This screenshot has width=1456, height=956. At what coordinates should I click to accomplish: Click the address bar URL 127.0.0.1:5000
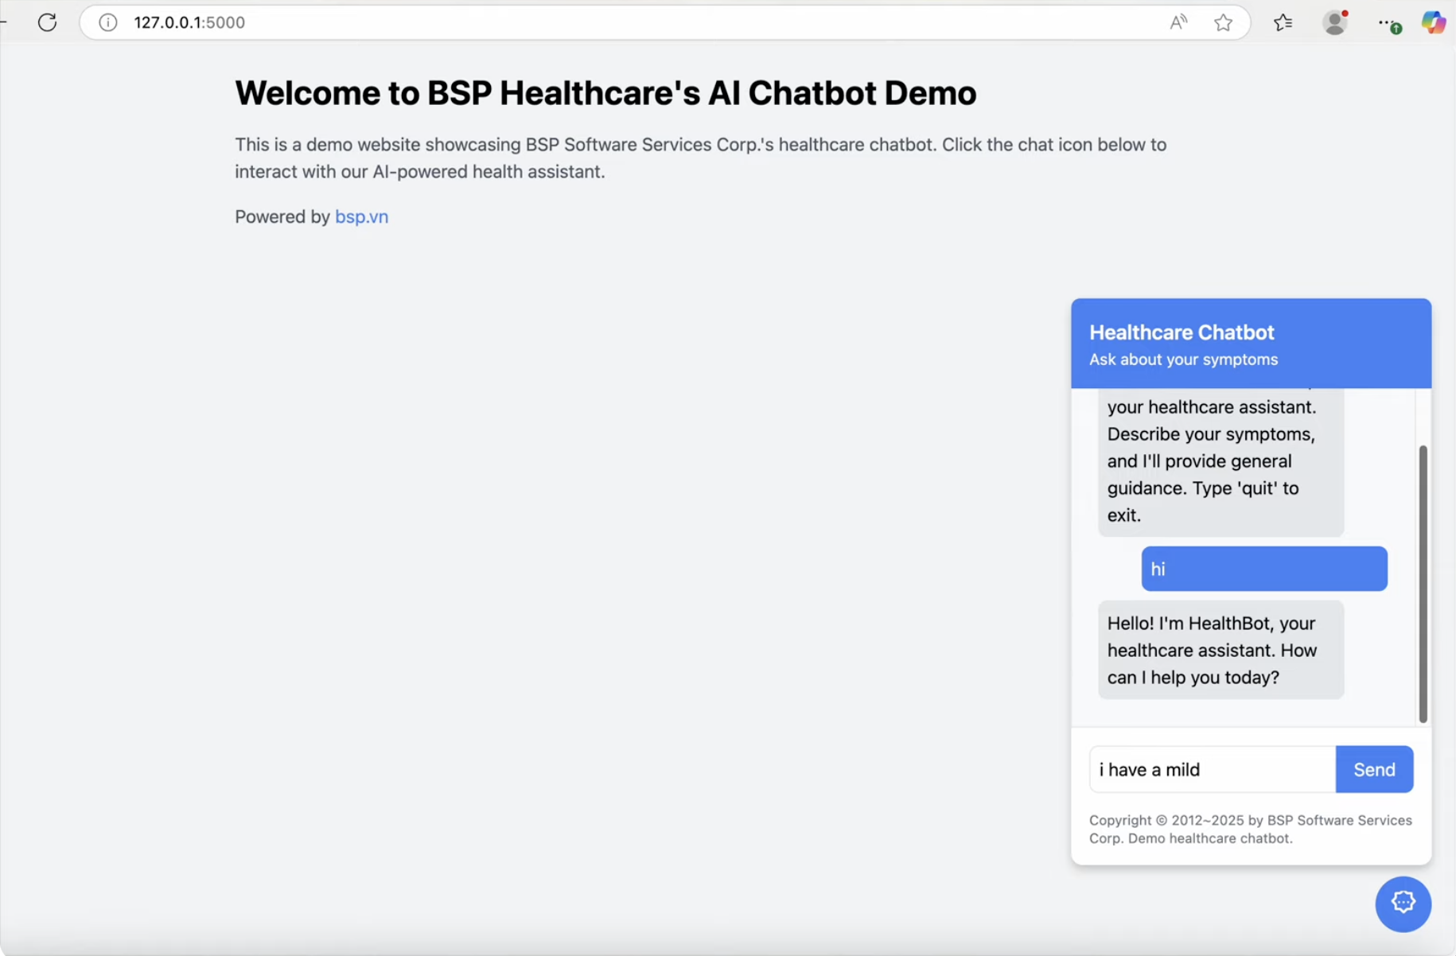pyautogui.click(x=189, y=22)
